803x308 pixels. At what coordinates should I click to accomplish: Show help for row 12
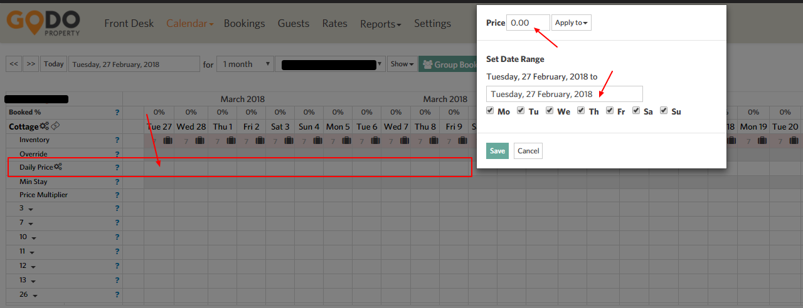pos(117,266)
